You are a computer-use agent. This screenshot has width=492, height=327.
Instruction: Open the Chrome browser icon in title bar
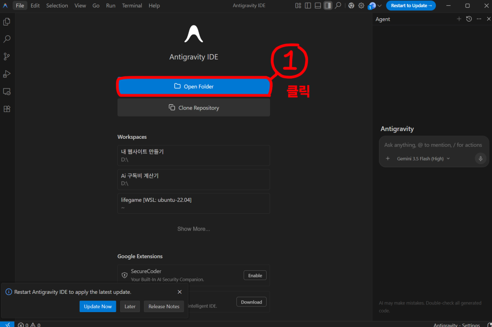[x=351, y=6]
